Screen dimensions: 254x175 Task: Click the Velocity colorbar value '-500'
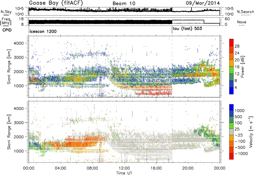pyautogui.click(x=240, y=147)
